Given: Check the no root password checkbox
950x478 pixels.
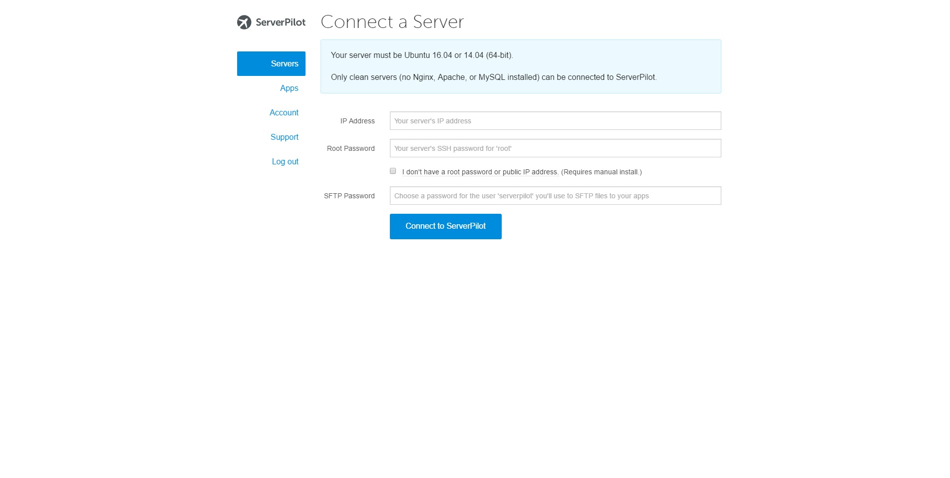Looking at the screenshot, I should click(393, 171).
